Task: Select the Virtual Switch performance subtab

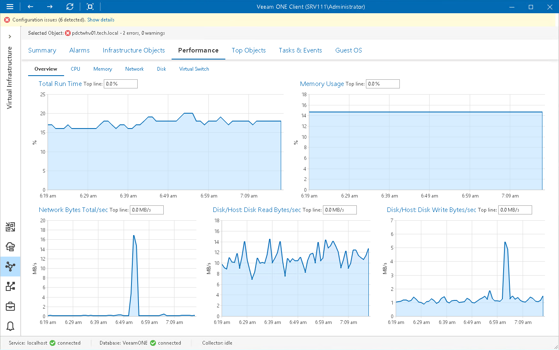Action: pos(194,69)
